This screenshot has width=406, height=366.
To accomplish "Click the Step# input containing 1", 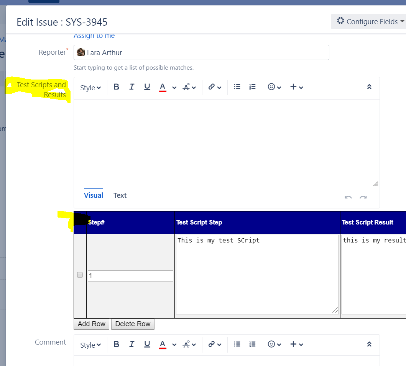I will click(130, 276).
